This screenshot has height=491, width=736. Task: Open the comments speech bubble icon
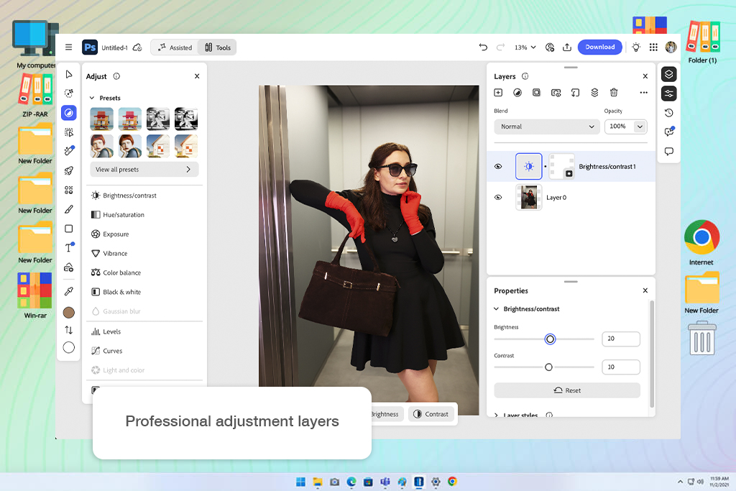669,151
